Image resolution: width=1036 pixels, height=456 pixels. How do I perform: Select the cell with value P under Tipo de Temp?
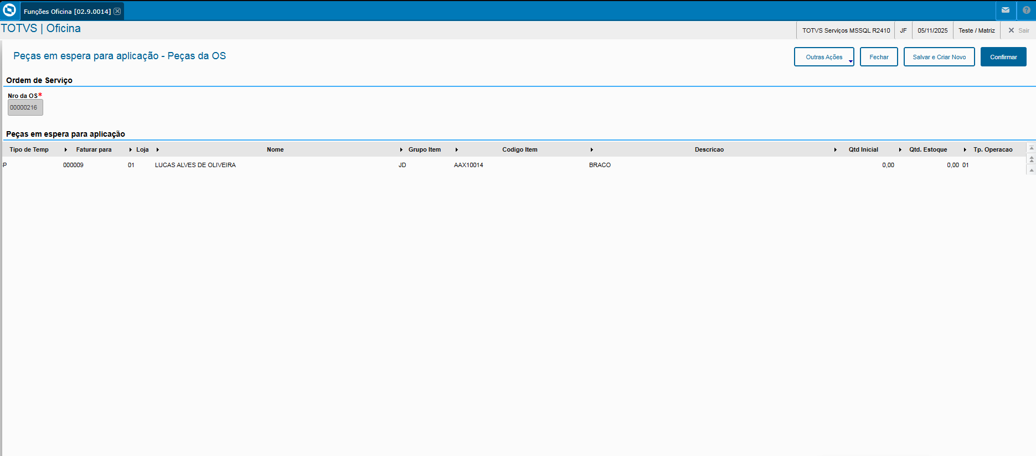tap(5, 165)
